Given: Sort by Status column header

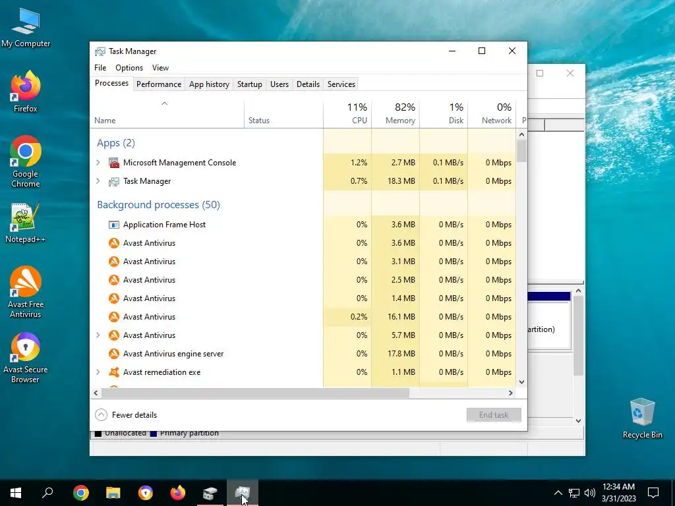Looking at the screenshot, I should pyautogui.click(x=283, y=114).
